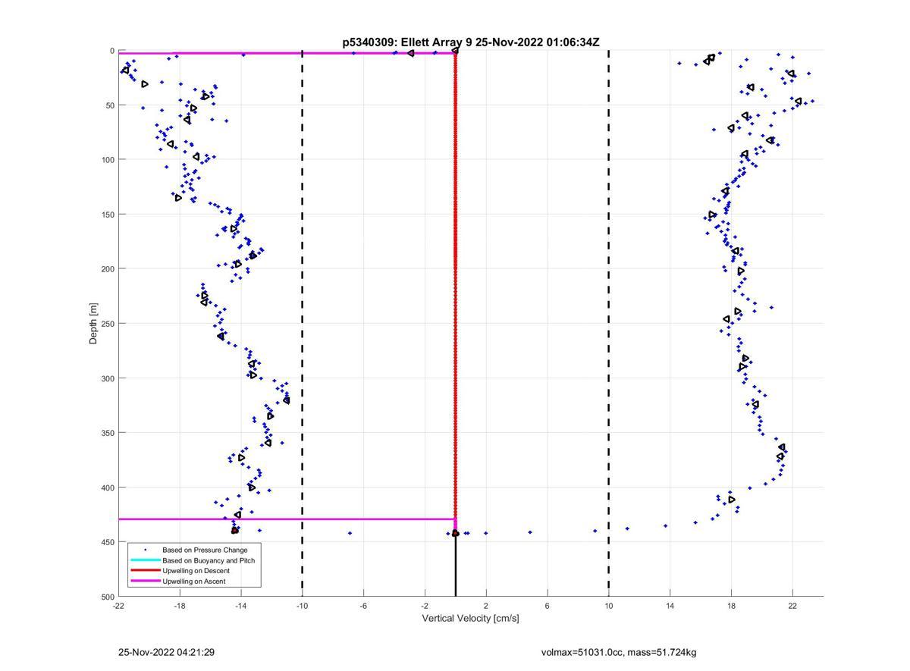
Task: Click the red line swatch in legend
Action: pyautogui.click(x=145, y=571)
